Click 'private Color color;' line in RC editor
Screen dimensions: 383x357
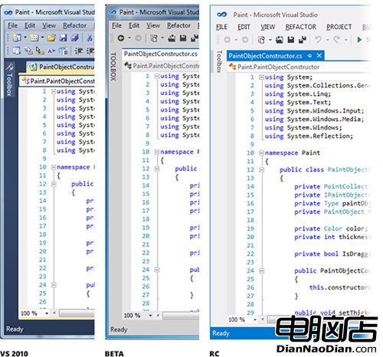point(331,228)
